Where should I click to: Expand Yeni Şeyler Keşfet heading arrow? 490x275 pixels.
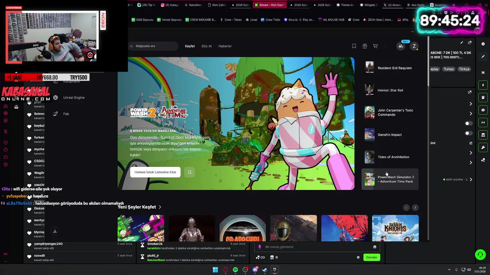click(160, 207)
